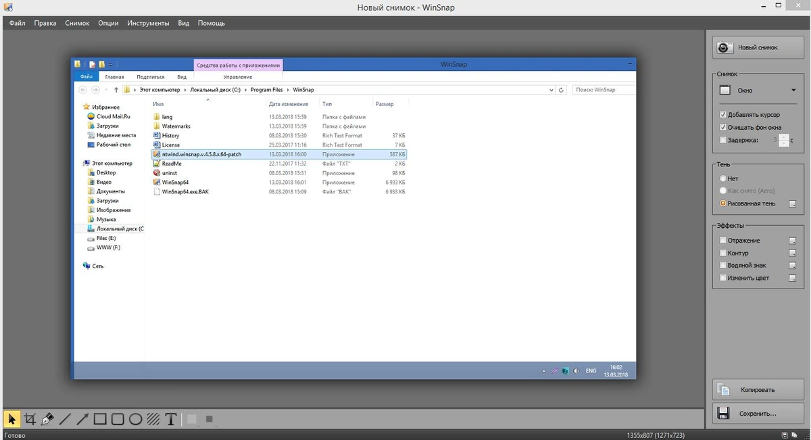Open the Файл menu

pyautogui.click(x=18, y=23)
